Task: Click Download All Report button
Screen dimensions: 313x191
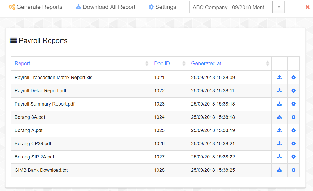Action: 105,7
